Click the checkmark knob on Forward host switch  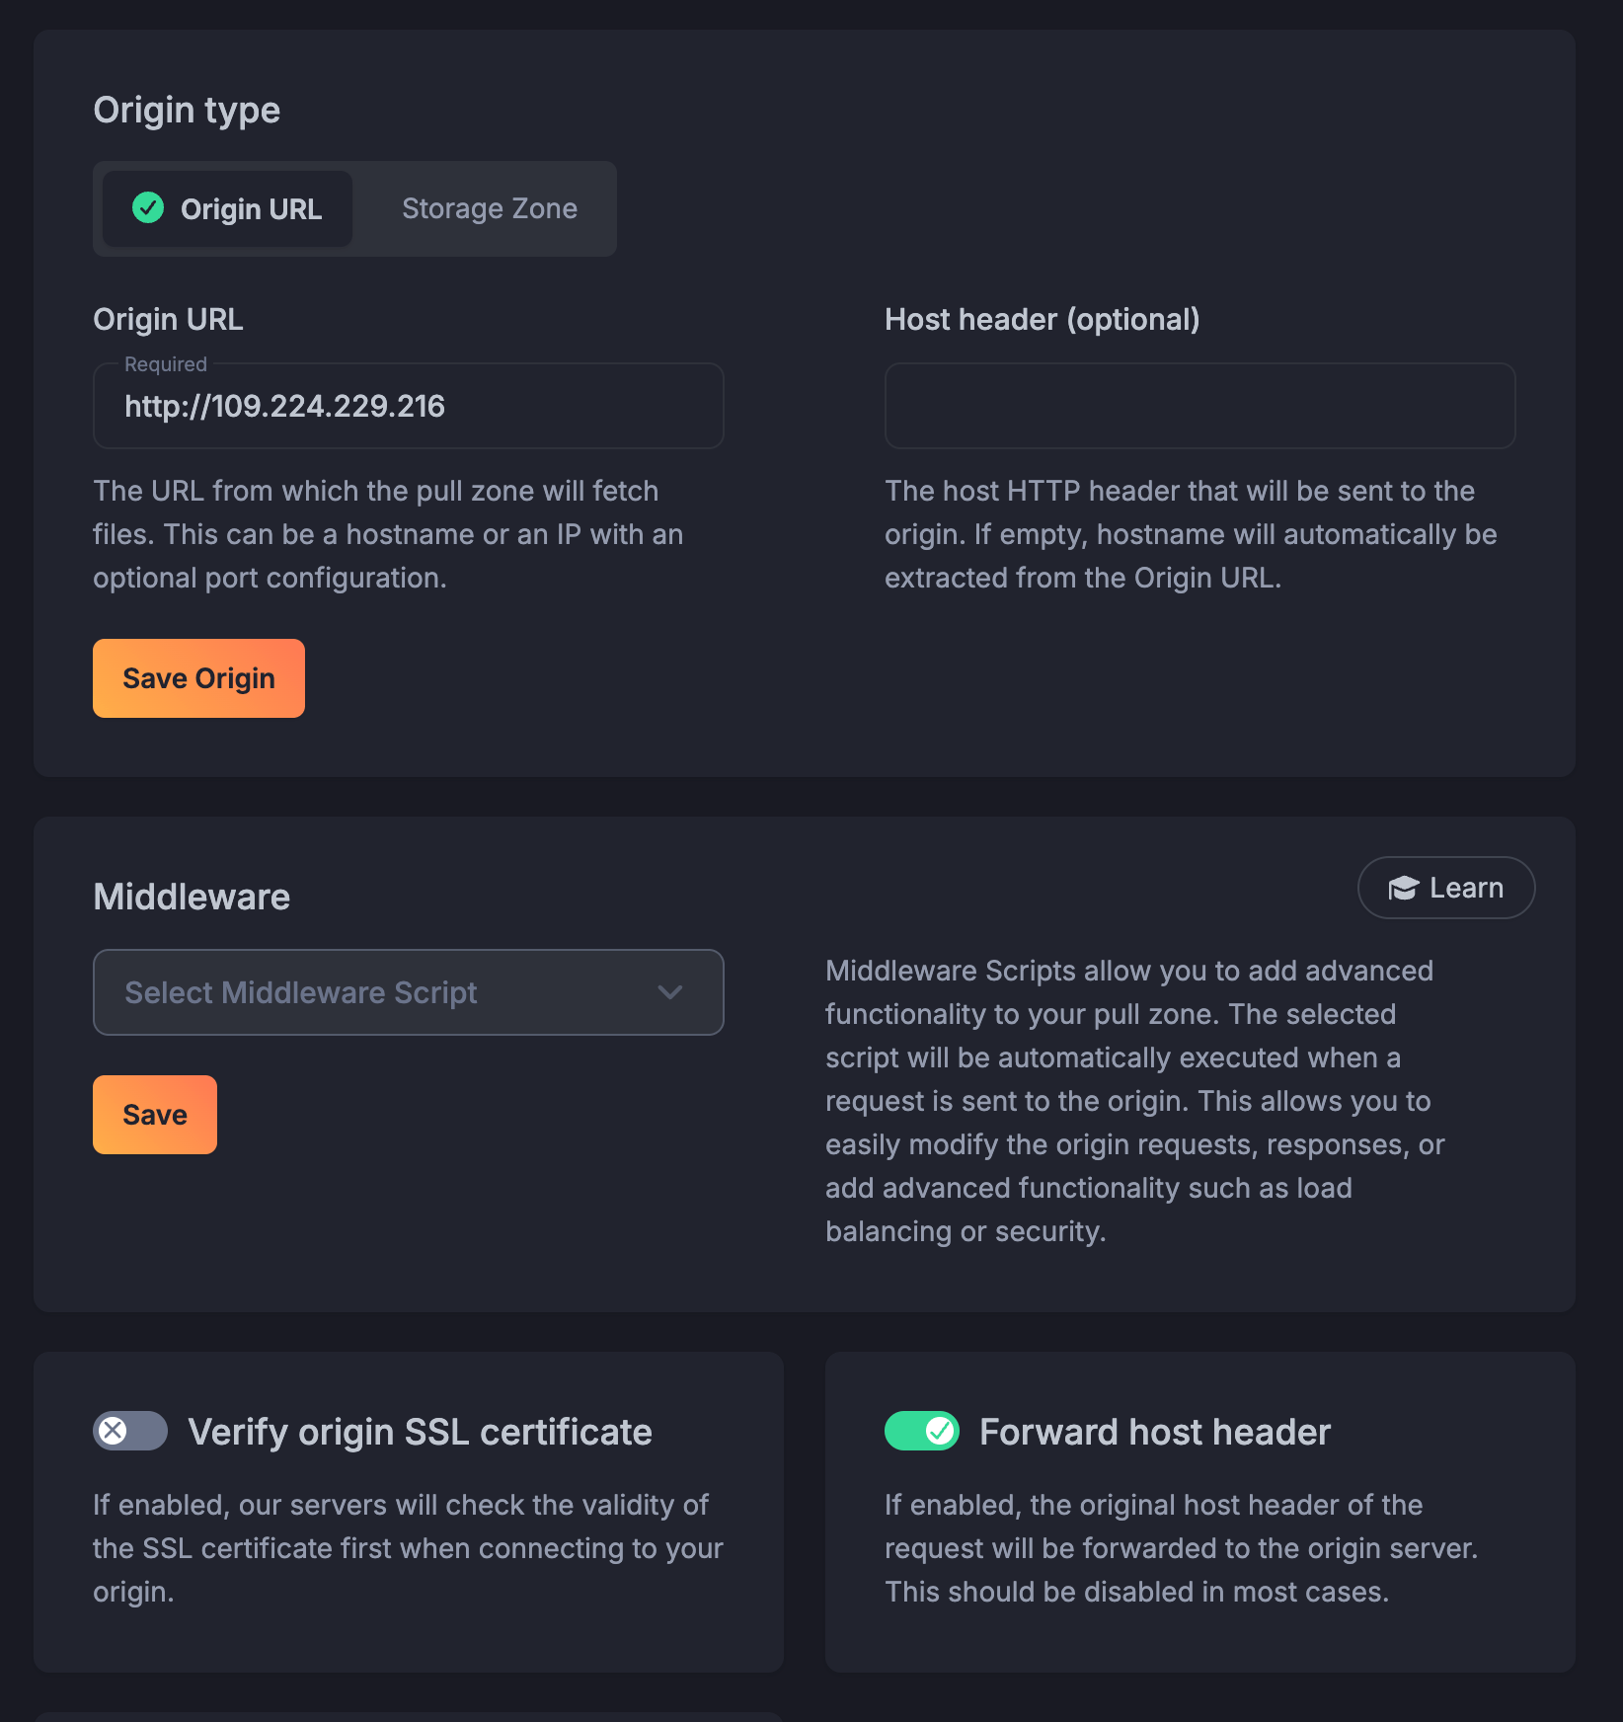click(940, 1431)
